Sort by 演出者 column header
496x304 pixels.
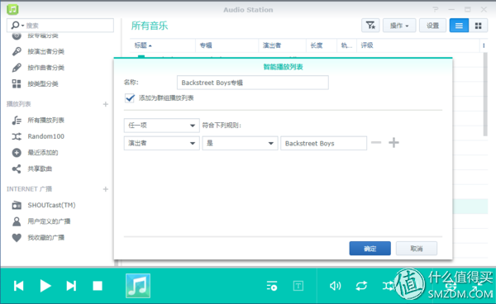coord(283,45)
